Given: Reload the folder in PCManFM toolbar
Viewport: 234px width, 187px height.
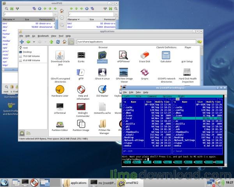Looking at the screenshot, I should (x=58, y=42).
